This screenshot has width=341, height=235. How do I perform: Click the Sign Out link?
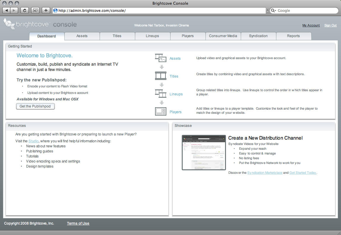pos(330,26)
